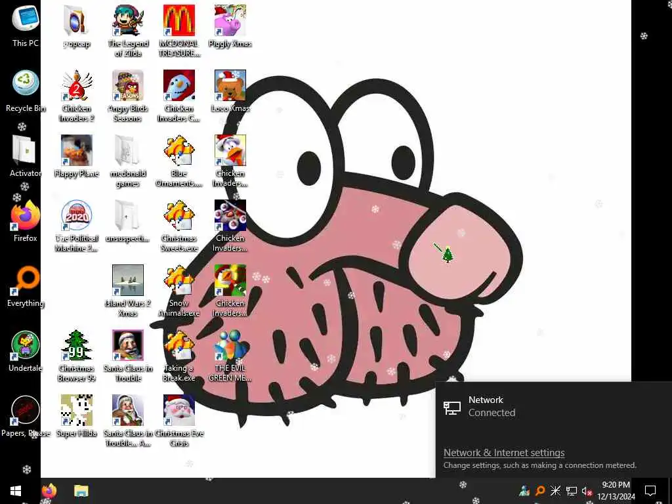Image resolution: width=672 pixels, height=504 pixels.
Task: Select the Super Hilda shortcut
Action: (x=76, y=411)
